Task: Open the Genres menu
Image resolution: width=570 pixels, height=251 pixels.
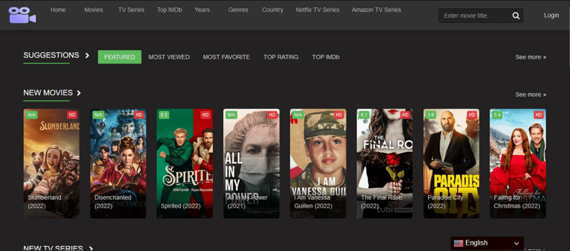Action: point(238,10)
